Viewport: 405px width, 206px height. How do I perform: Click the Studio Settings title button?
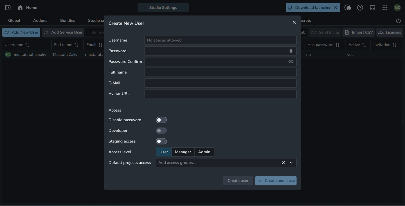pos(163,8)
